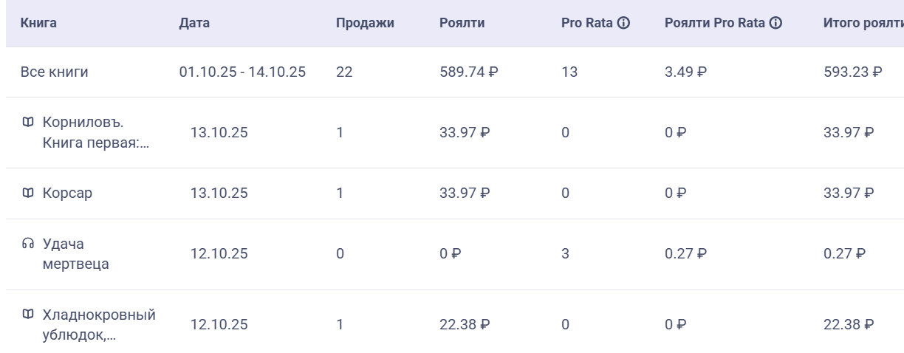Sort by the Книга column header
Image resolution: width=904 pixels, height=353 pixels.
38,23
